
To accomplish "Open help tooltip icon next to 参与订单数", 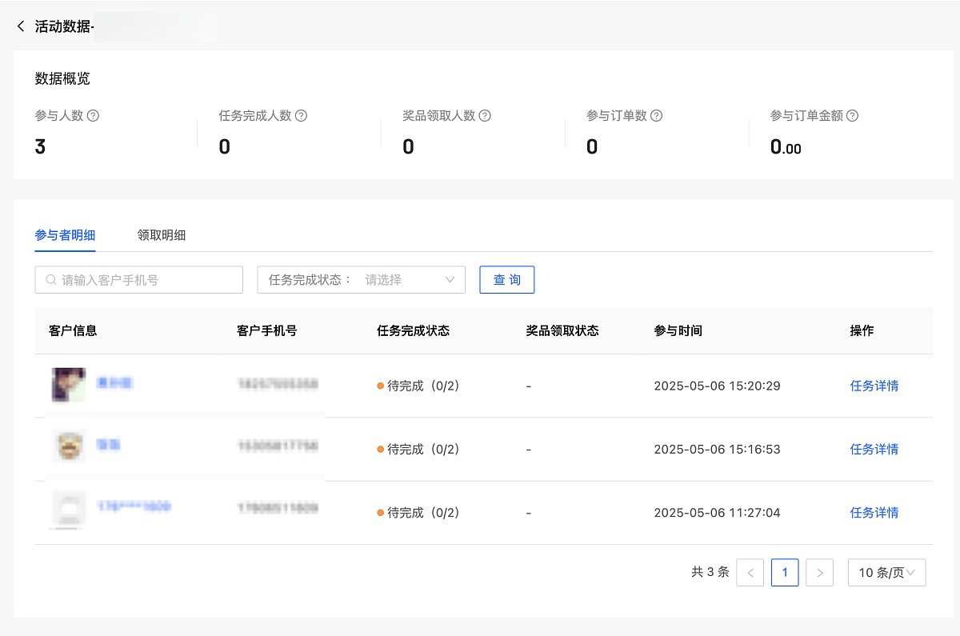I will tap(657, 115).
